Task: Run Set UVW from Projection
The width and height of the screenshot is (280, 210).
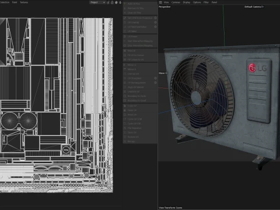Action: pos(138,18)
